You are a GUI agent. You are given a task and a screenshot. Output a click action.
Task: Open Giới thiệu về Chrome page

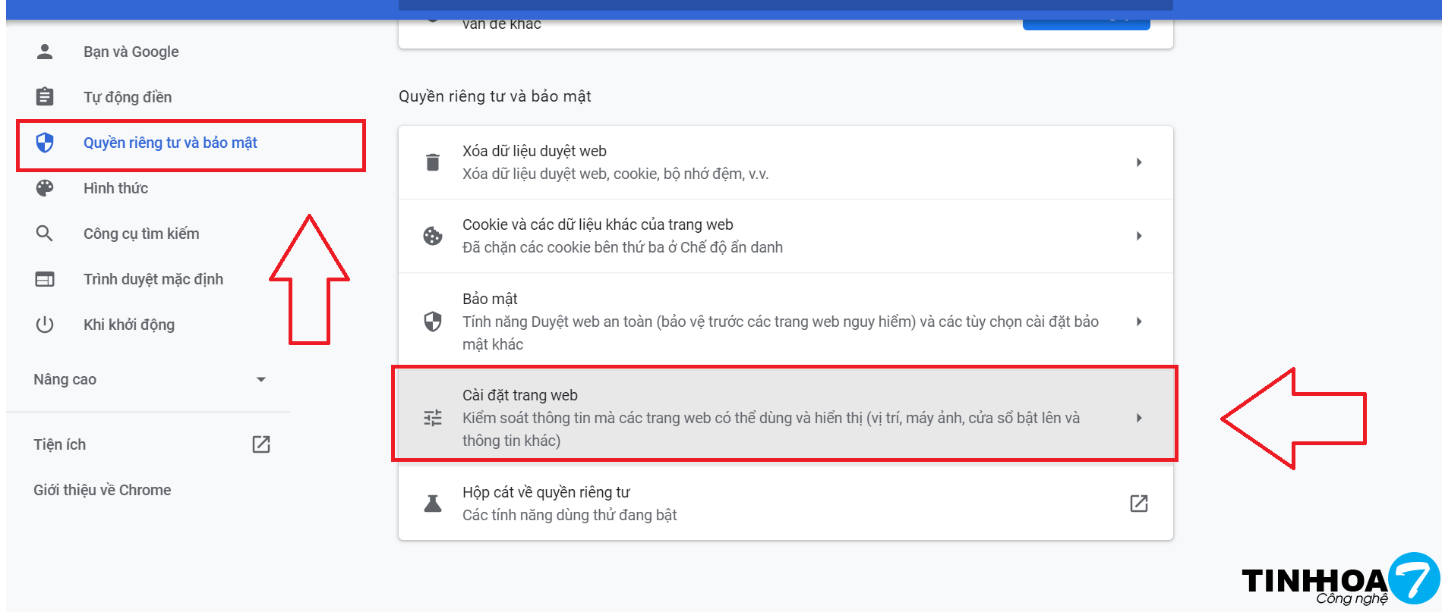103,490
